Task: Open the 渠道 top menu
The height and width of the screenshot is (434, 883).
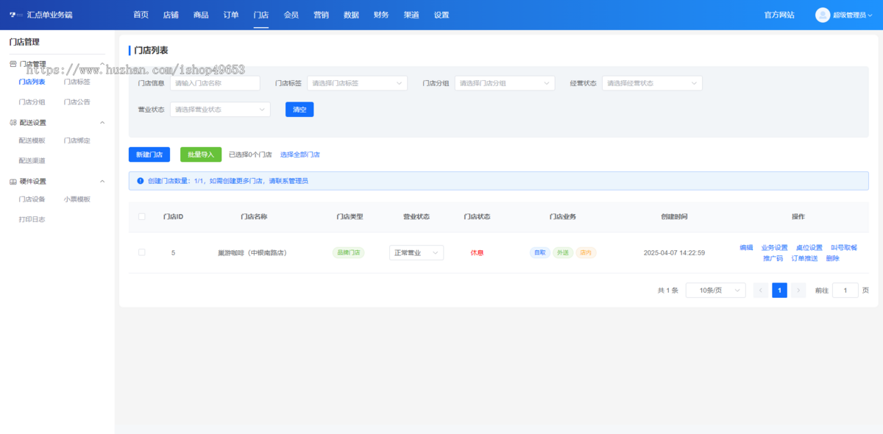Action: tap(411, 15)
